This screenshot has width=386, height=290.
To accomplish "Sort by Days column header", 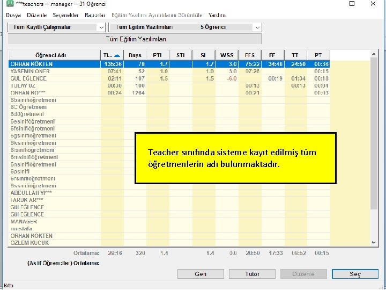I will 135,55.
